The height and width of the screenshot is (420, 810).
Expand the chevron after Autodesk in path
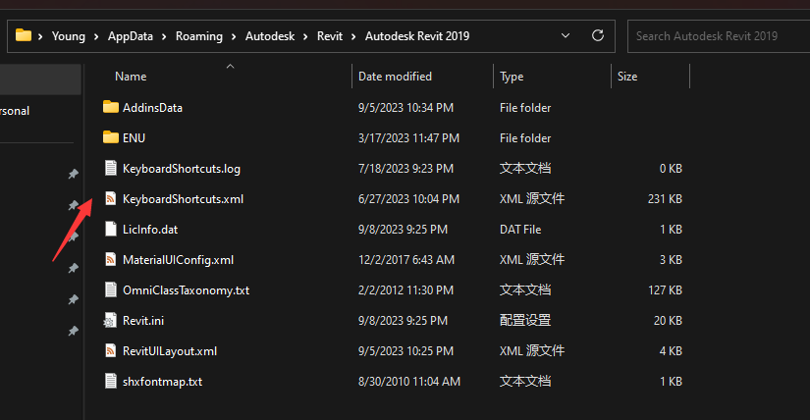click(305, 36)
